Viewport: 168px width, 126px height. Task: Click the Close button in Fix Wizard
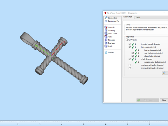(x=164, y=100)
